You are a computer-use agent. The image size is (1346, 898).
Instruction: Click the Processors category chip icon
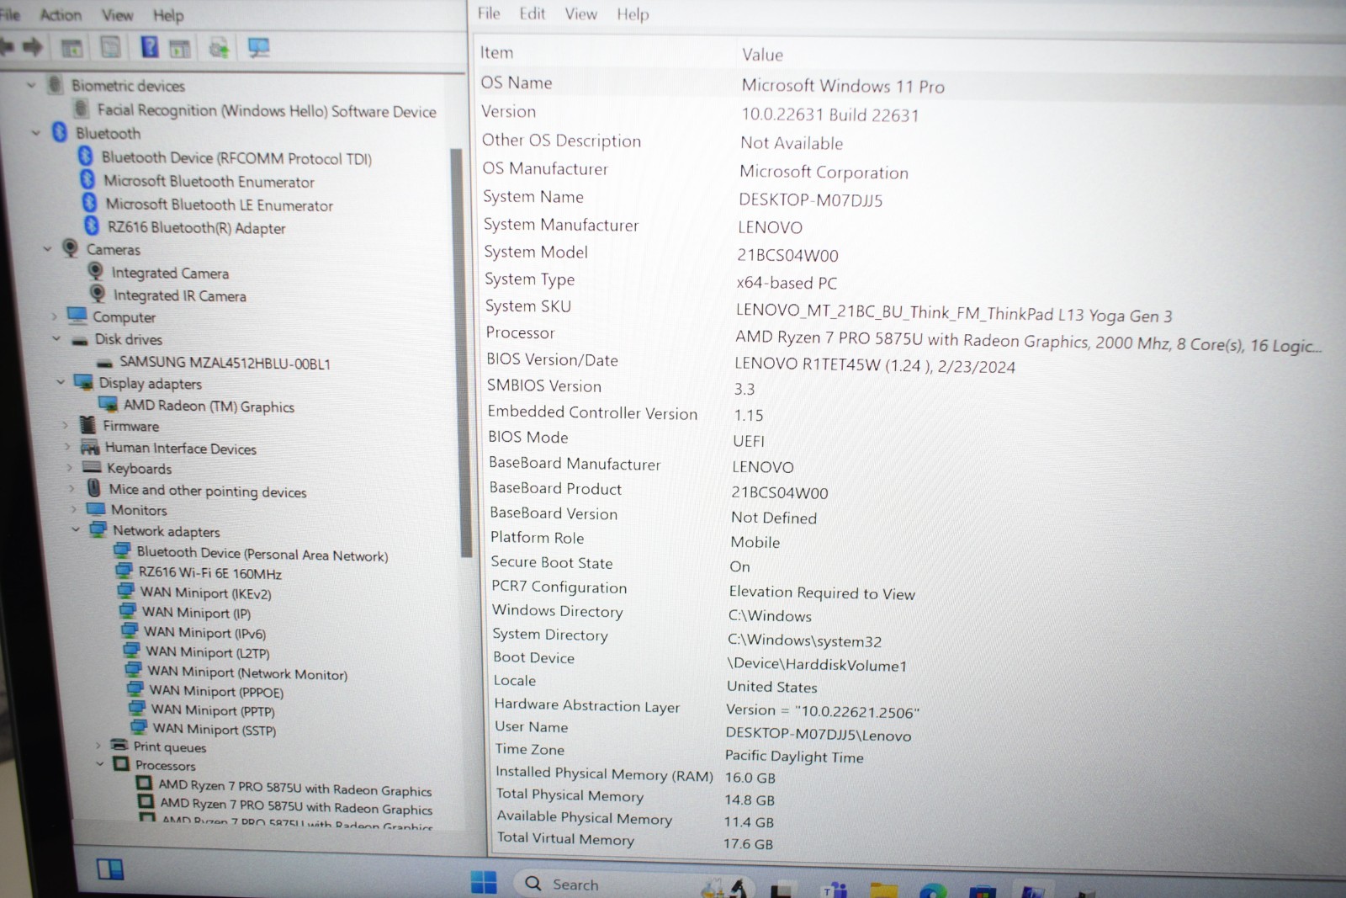[x=121, y=764]
